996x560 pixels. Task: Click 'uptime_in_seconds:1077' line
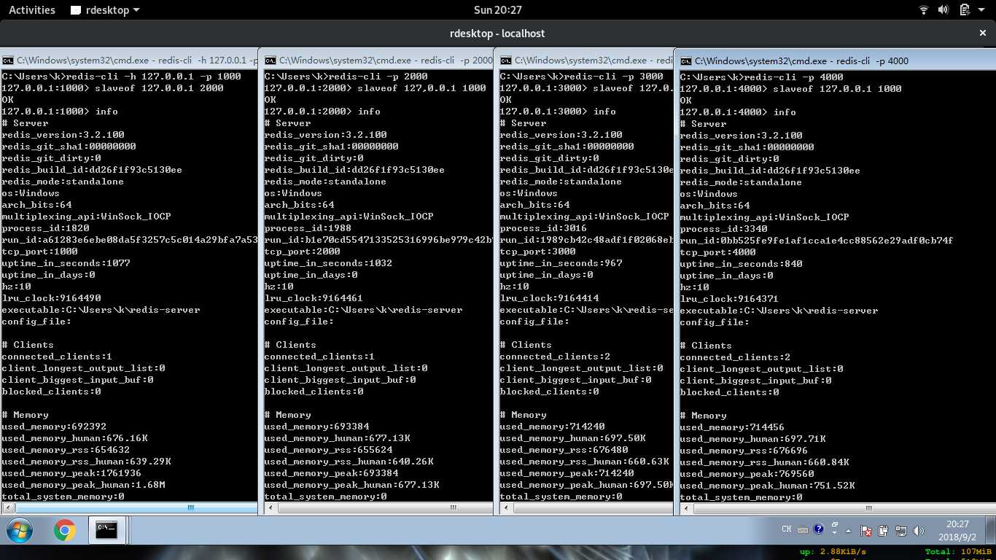[x=66, y=263]
